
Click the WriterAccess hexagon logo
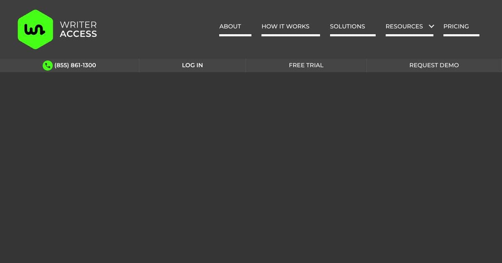(36, 29)
